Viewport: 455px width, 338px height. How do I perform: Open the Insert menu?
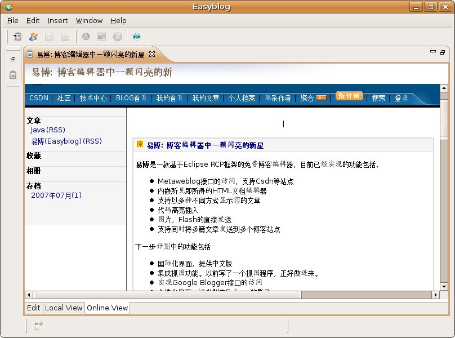[x=57, y=21]
